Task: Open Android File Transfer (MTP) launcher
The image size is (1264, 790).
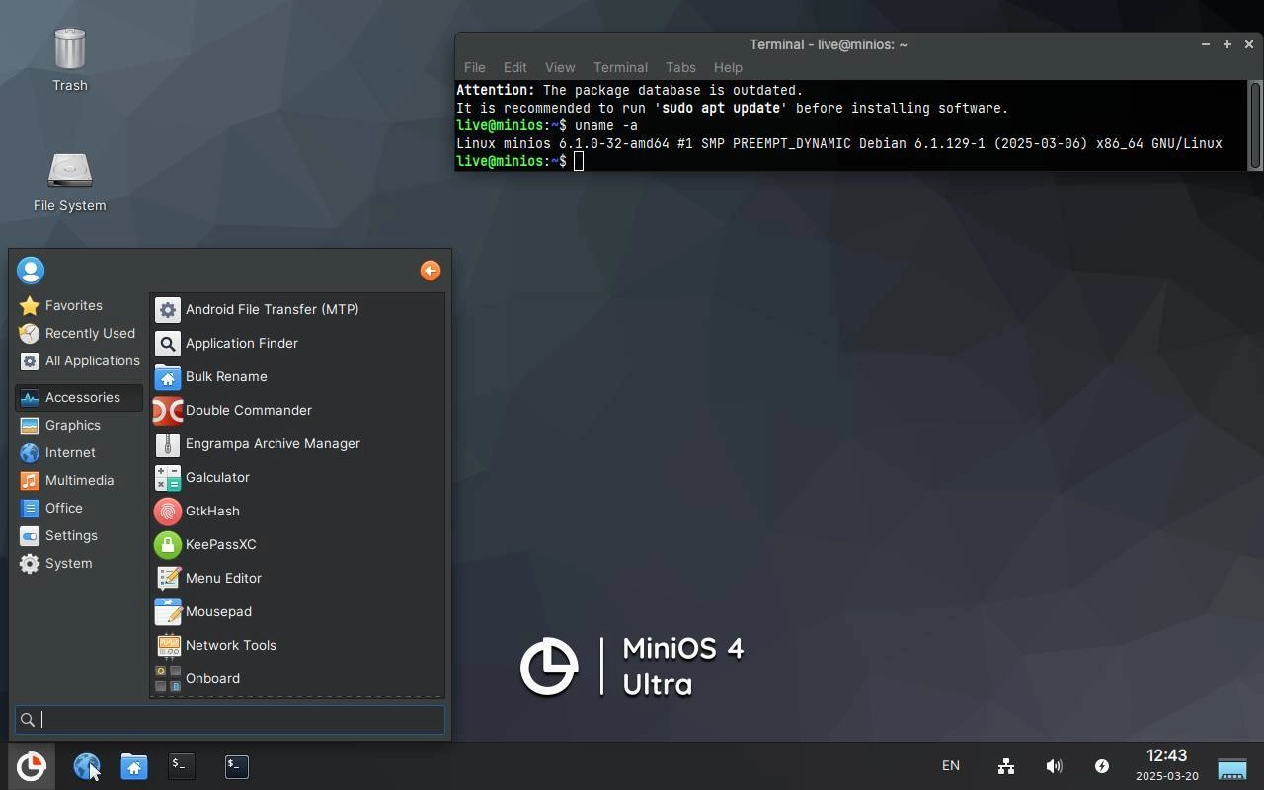Action: pos(297,309)
